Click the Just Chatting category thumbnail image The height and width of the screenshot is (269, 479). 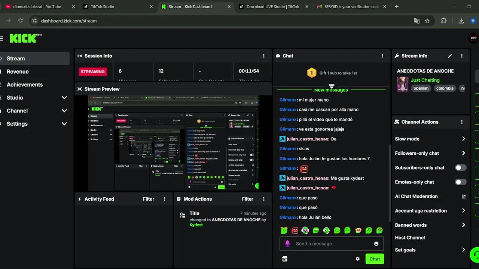pyautogui.click(x=403, y=84)
